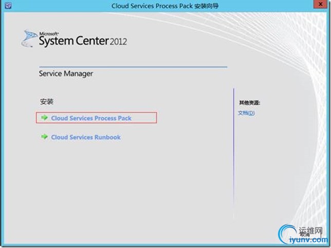Install Cloud Services Process Pack link
The image size is (331, 248).
coord(91,118)
